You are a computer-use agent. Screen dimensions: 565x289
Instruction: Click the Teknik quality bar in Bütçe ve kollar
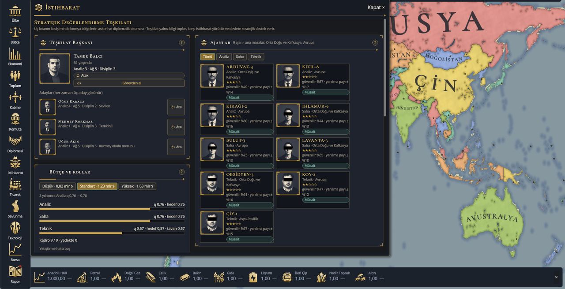click(112, 233)
